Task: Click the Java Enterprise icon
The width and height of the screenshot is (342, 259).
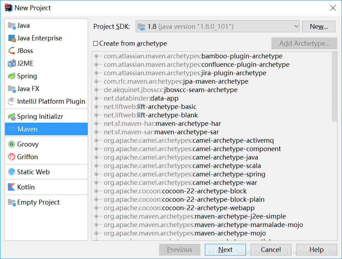Action: (x=12, y=38)
